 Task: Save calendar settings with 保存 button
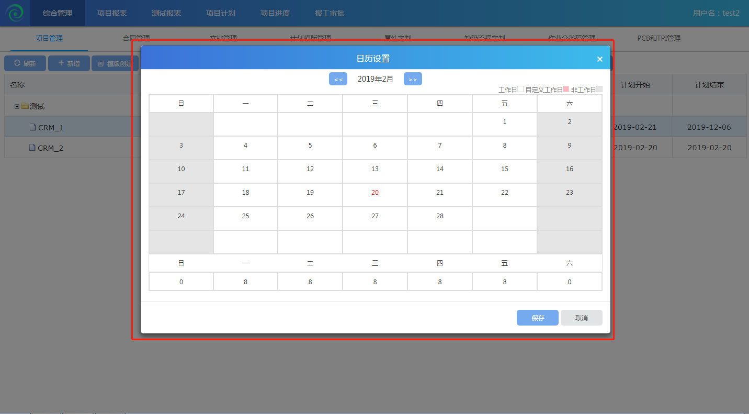(537, 318)
